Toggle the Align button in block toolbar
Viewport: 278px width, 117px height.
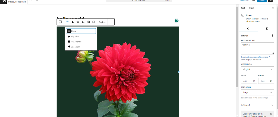67,22
